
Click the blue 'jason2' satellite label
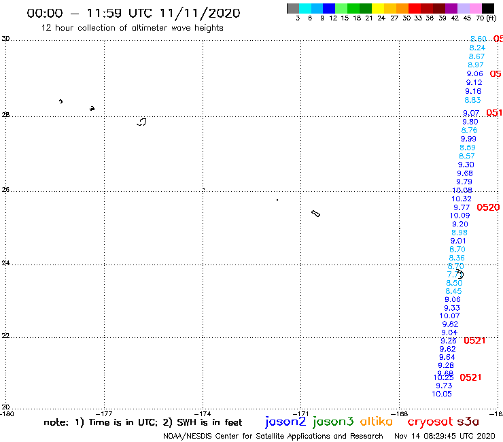(x=285, y=422)
